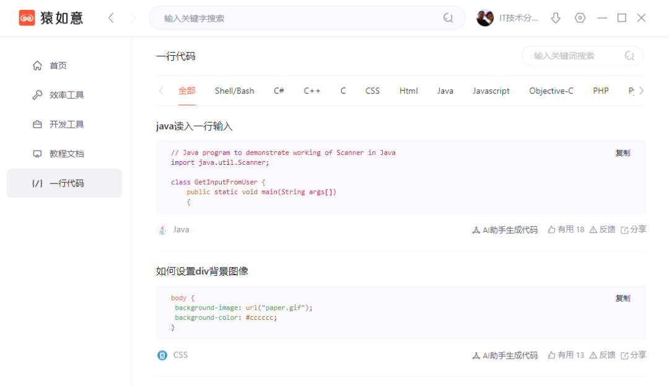This screenshot has height=386, width=669.
Task: Switch to the Javascript category tab
Action: [x=491, y=90]
